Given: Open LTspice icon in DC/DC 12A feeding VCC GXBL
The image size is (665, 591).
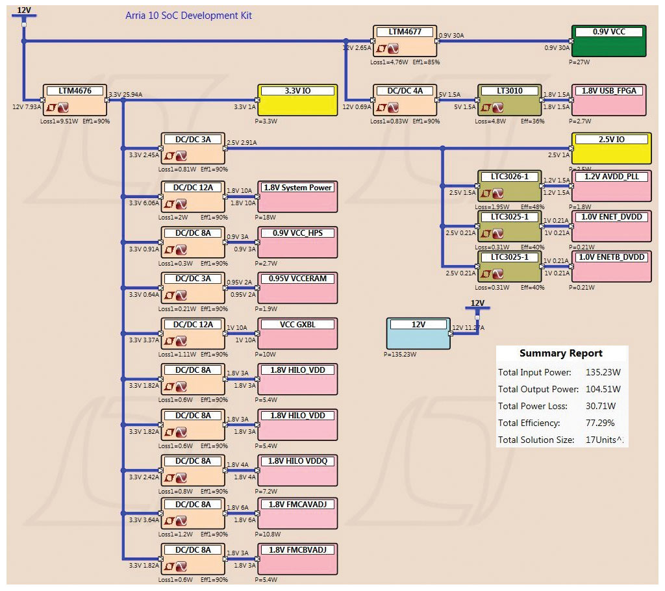Looking at the screenshot, I should (x=181, y=341).
